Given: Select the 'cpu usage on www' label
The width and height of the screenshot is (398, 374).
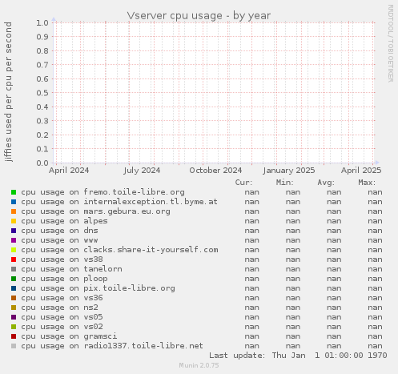Looking at the screenshot, I should (59, 240).
